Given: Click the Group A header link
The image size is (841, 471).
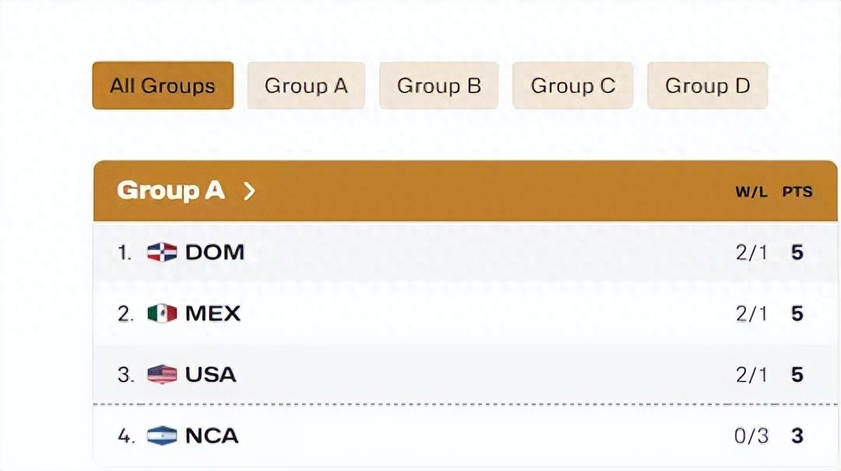Looking at the screenshot, I should [x=172, y=191].
